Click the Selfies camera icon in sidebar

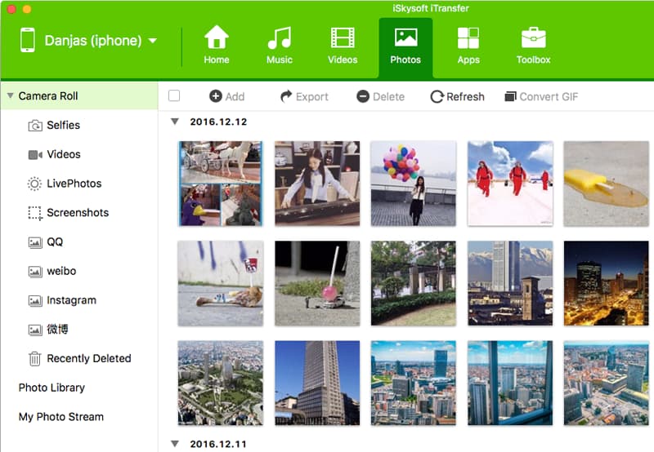click(35, 126)
